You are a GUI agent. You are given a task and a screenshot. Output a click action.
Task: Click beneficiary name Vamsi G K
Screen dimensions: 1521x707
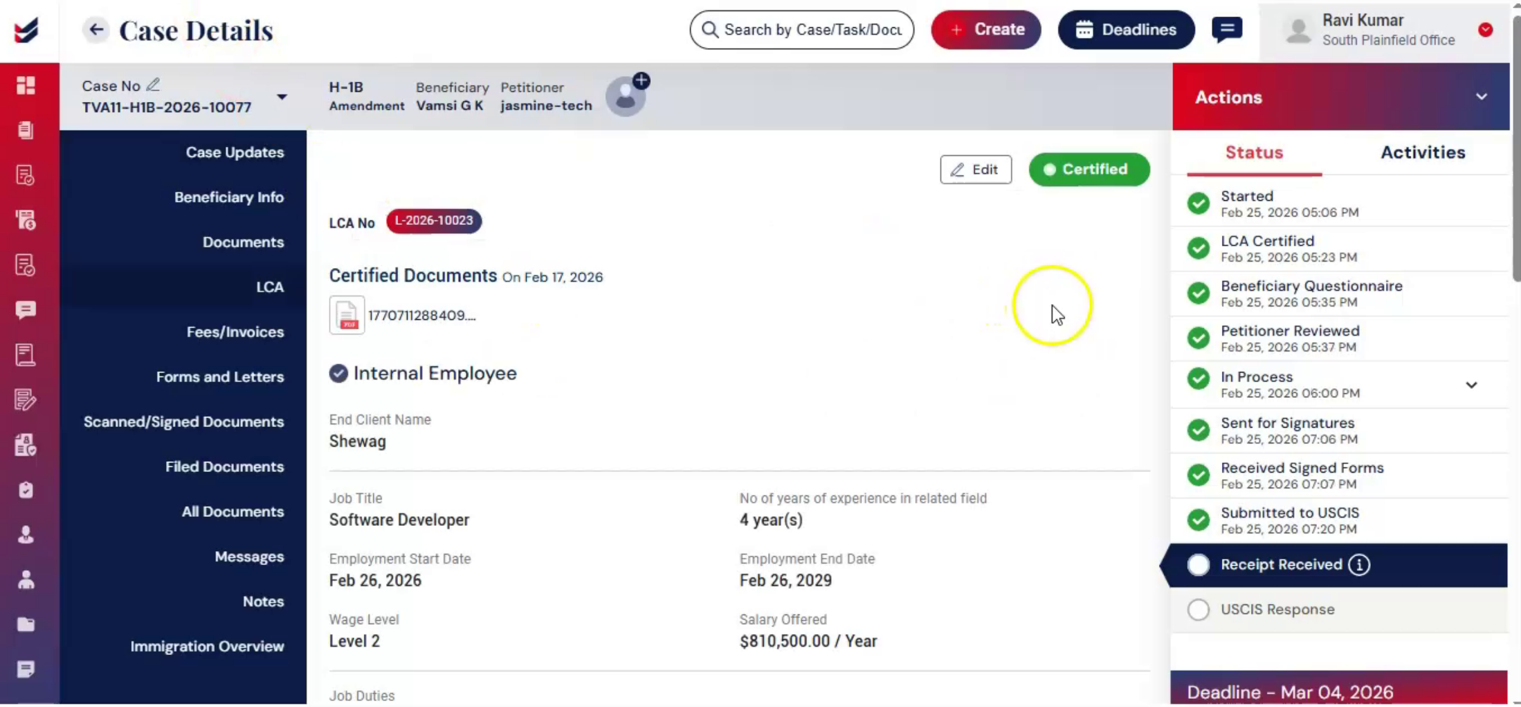[449, 106]
